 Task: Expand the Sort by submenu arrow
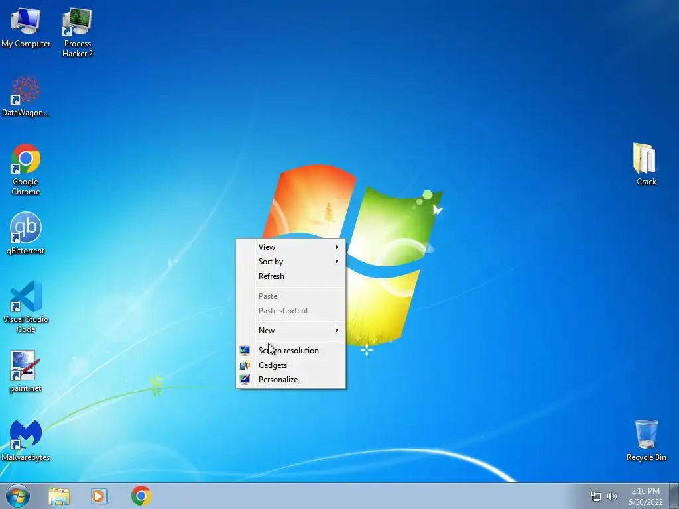(x=336, y=261)
